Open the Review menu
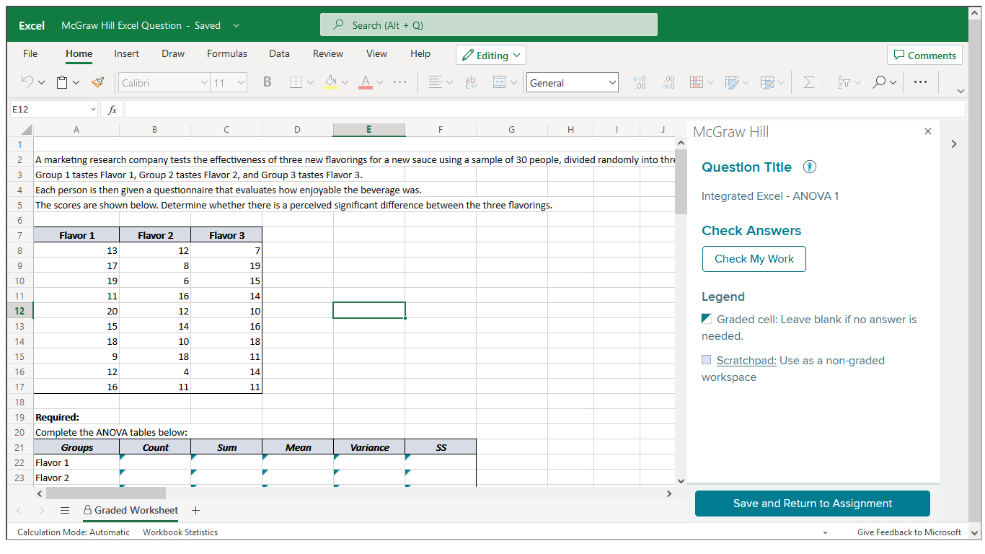 327,53
